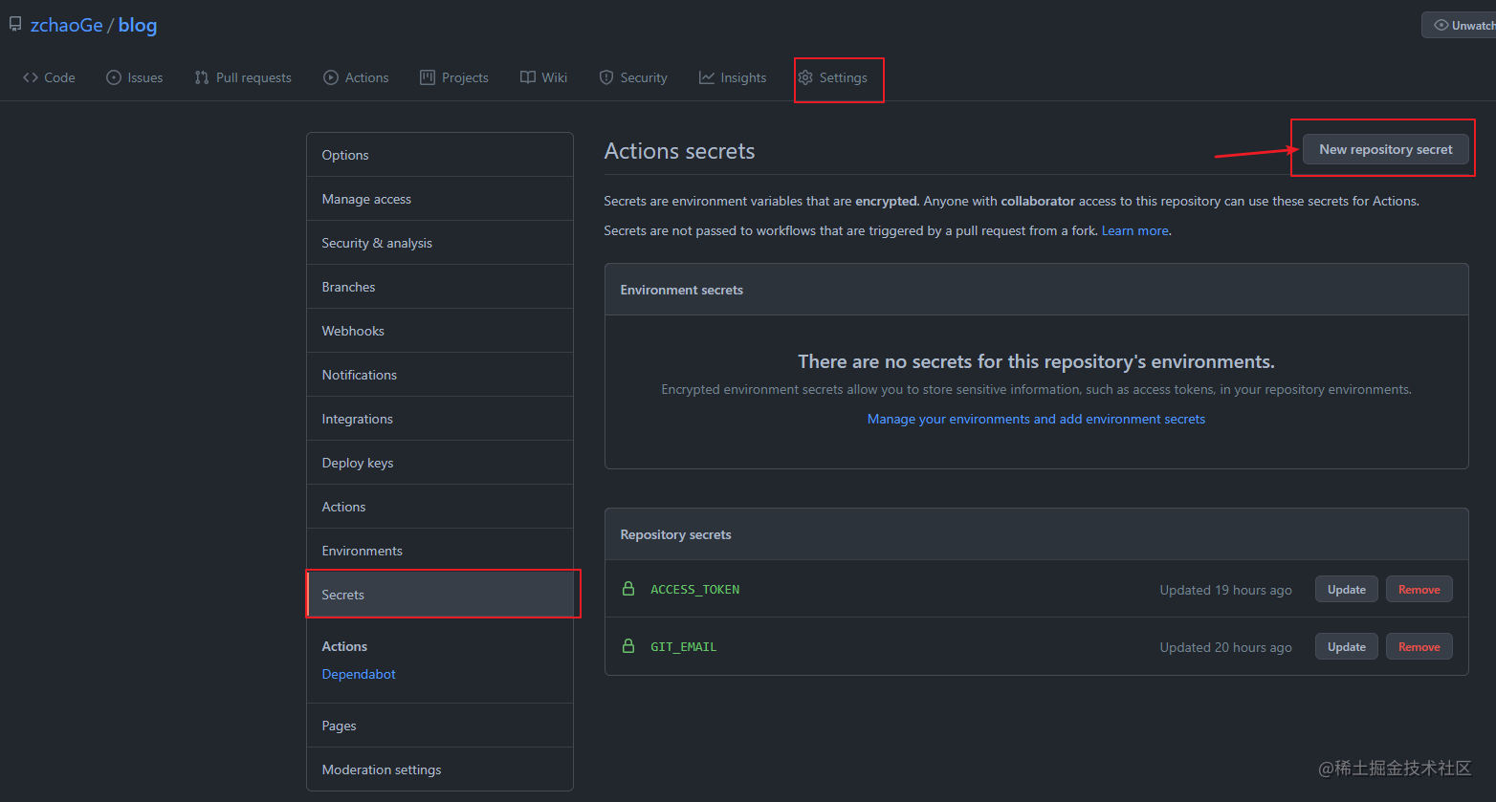Switch to the Actions tab in top navigation
The image size is (1496, 802).
356,77
